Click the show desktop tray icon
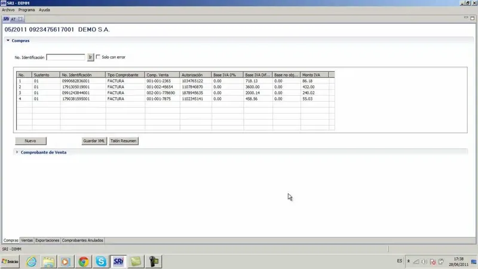The image size is (478, 269). click(x=474, y=261)
